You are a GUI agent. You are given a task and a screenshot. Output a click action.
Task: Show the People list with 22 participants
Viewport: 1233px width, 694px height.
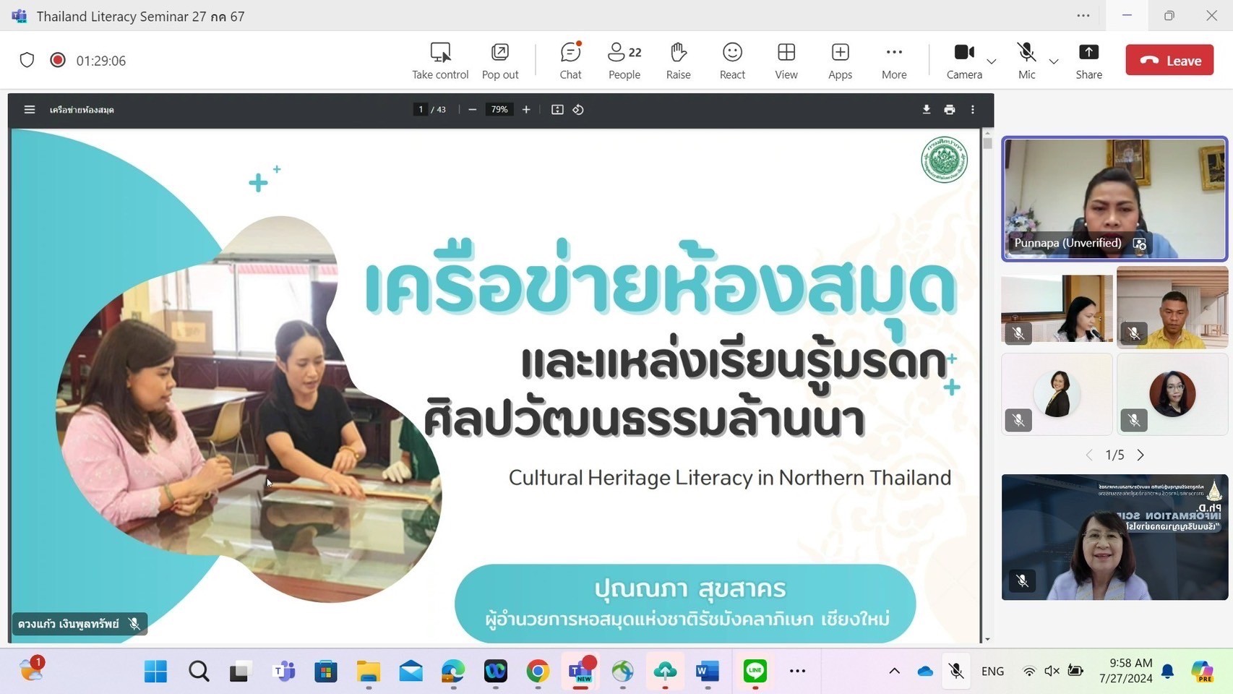[622, 60]
